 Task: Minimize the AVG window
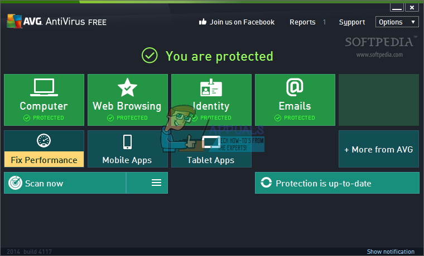(397, 8)
